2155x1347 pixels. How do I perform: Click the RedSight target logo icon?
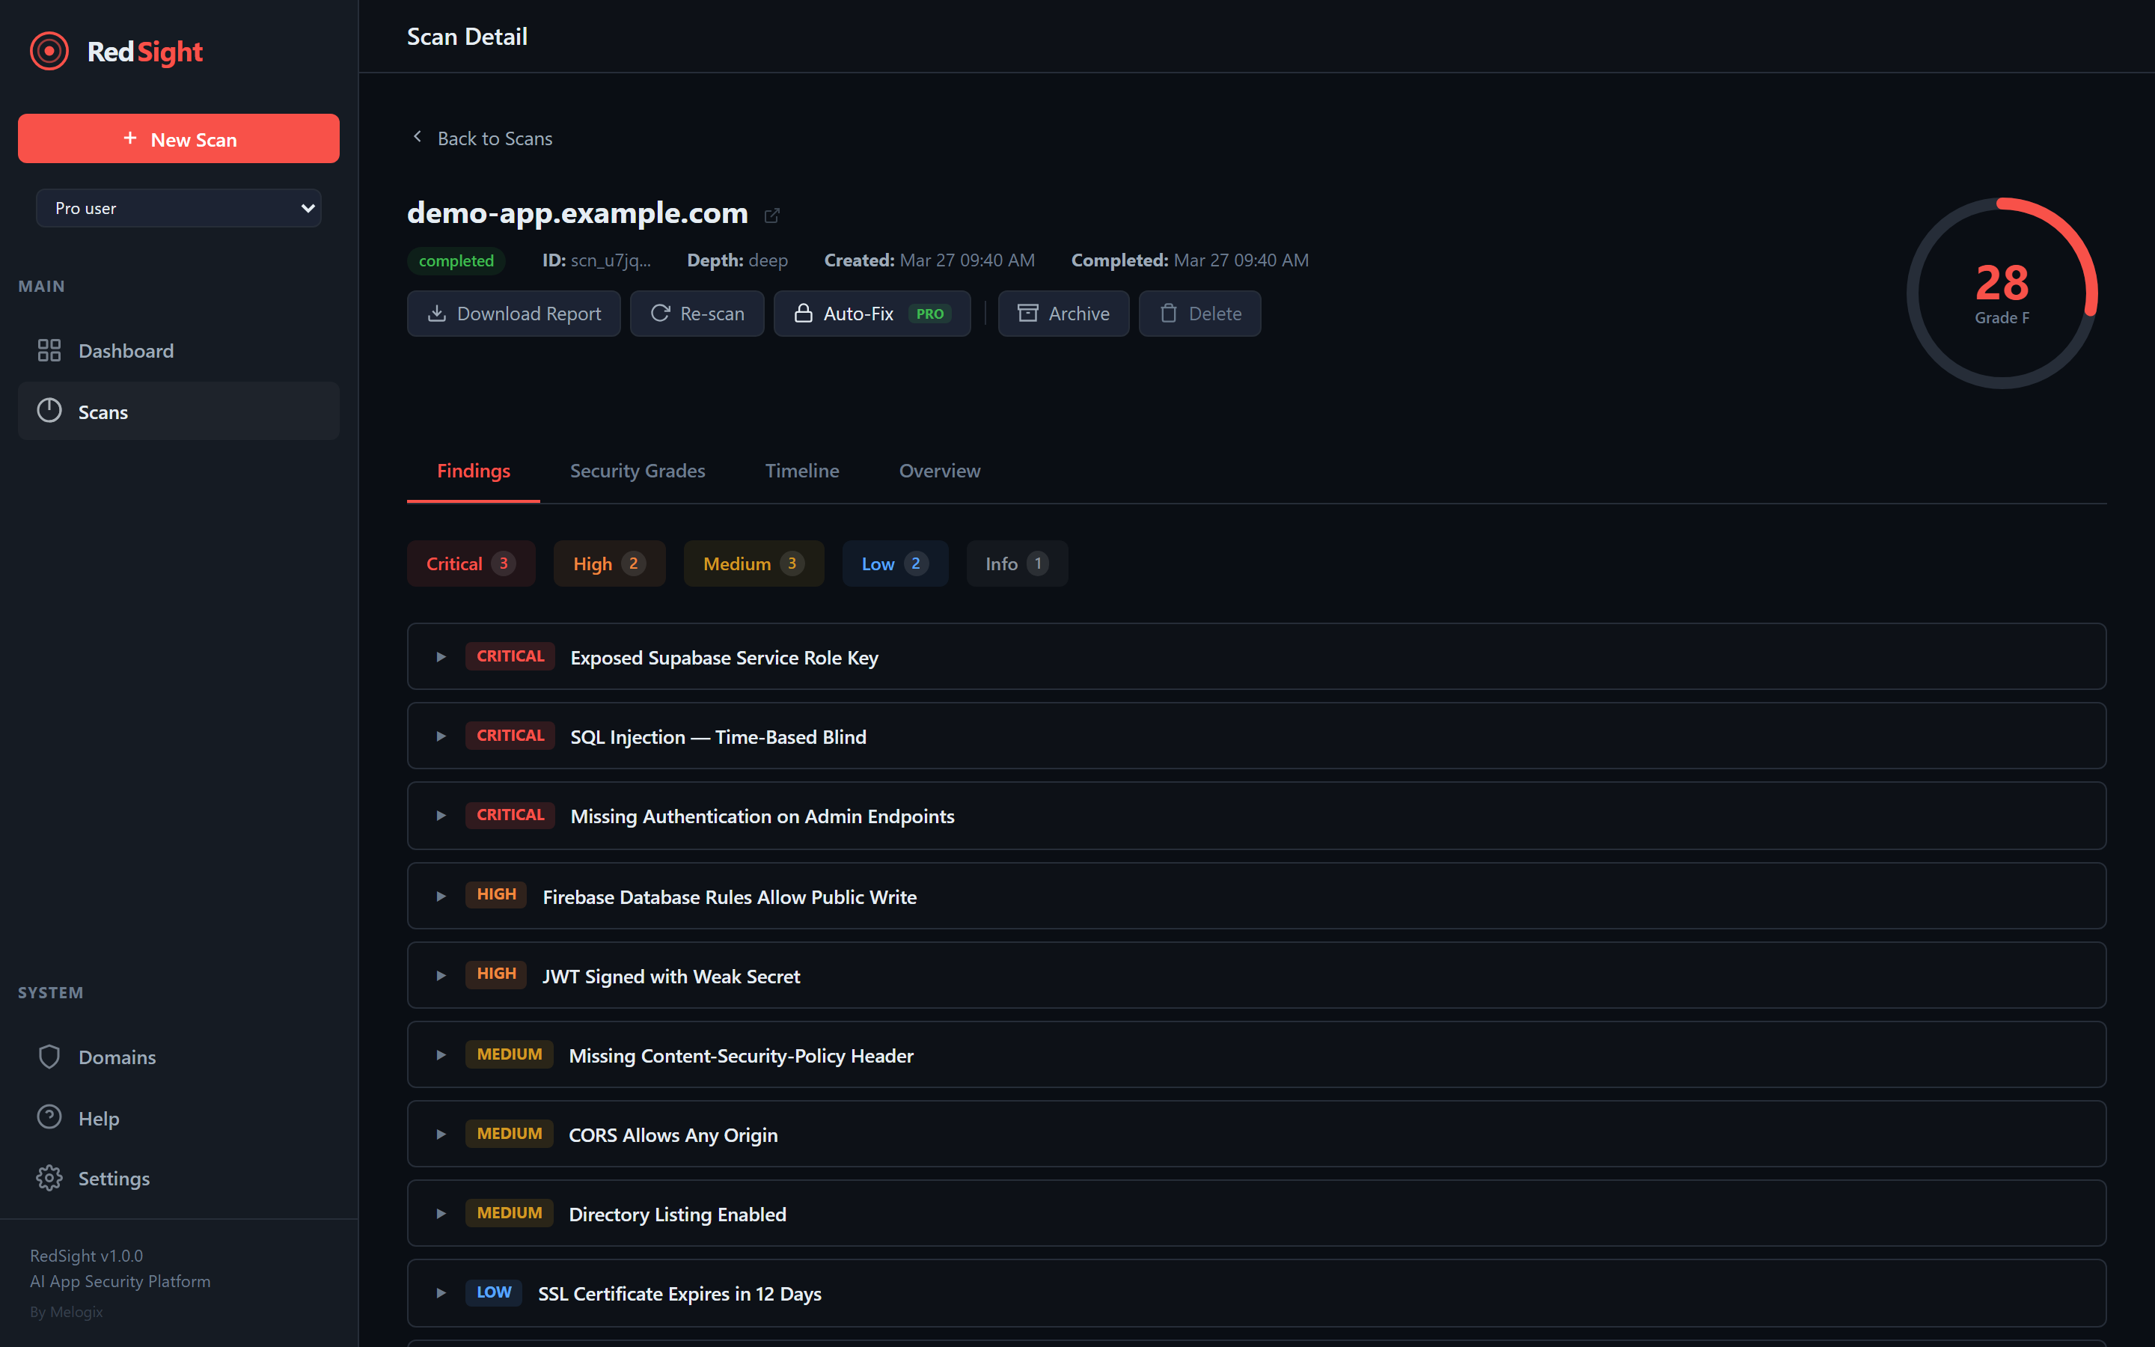coord(49,52)
